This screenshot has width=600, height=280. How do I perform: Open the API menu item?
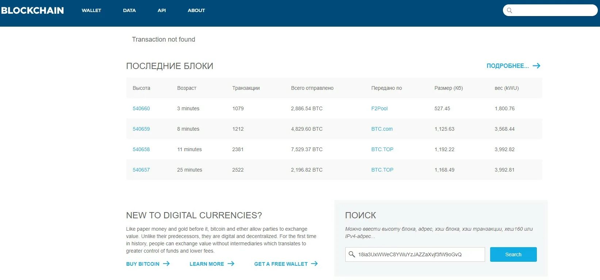162,11
